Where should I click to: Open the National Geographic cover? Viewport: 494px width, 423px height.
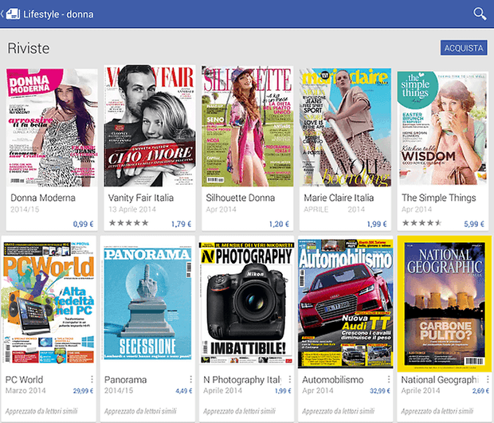coord(445,304)
